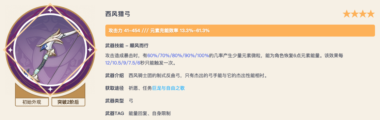Click the sparkle on the frame's right corner
Viewport: 380px width, 120px height.
tap(90, 50)
